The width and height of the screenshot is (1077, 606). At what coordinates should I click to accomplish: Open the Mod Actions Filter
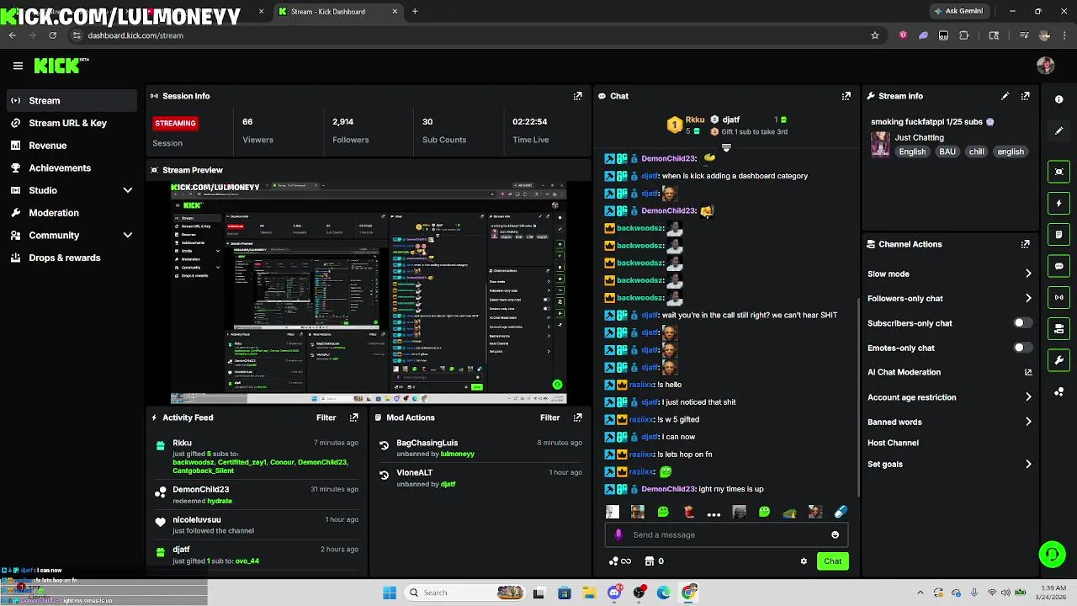[549, 417]
